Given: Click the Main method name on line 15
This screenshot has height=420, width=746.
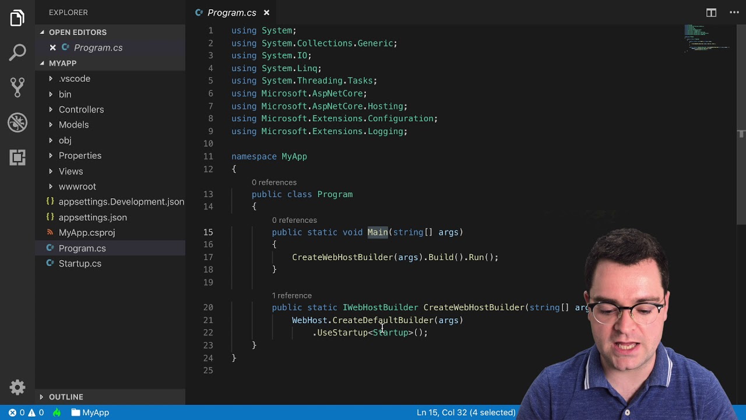Looking at the screenshot, I should click(x=377, y=232).
